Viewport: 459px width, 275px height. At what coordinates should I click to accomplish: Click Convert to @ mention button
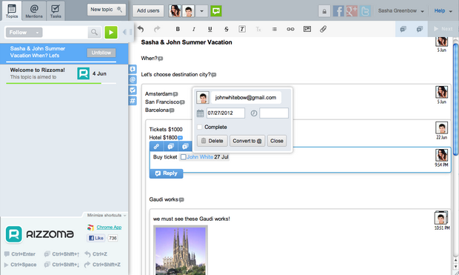247,141
